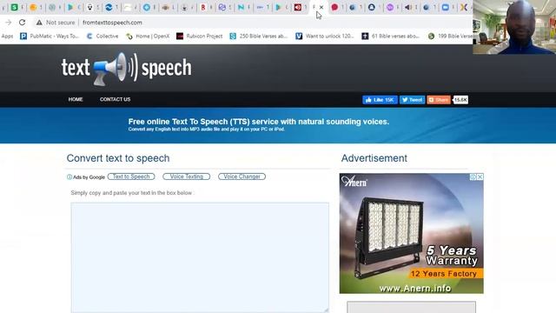Screen dimensions: 556x313
Task: Open the CONTACT US menu item
Action: 115,99
